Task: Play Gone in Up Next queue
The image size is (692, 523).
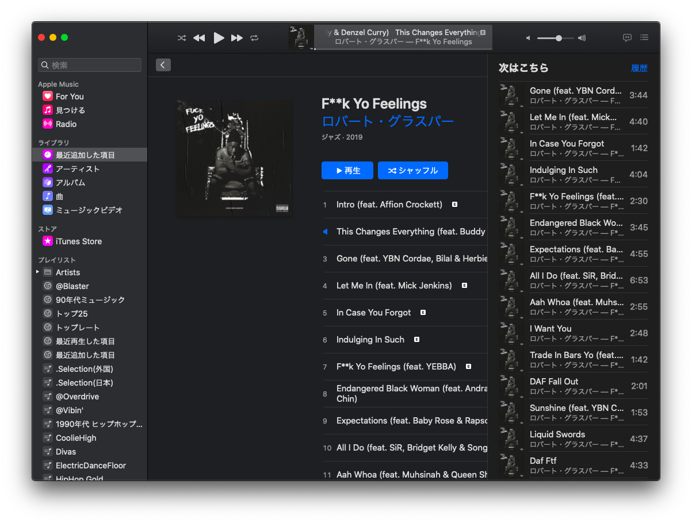Action: tap(574, 95)
